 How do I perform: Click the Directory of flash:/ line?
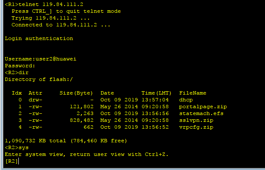click(x=39, y=79)
